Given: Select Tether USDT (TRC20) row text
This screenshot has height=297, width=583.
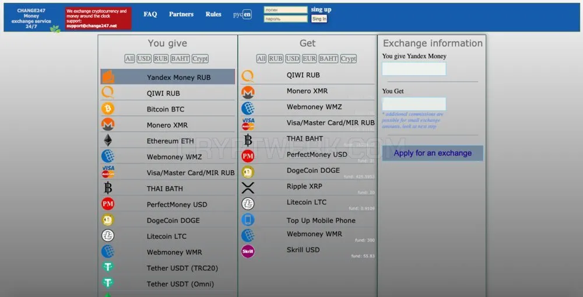Looking at the screenshot, I should pyautogui.click(x=182, y=268).
